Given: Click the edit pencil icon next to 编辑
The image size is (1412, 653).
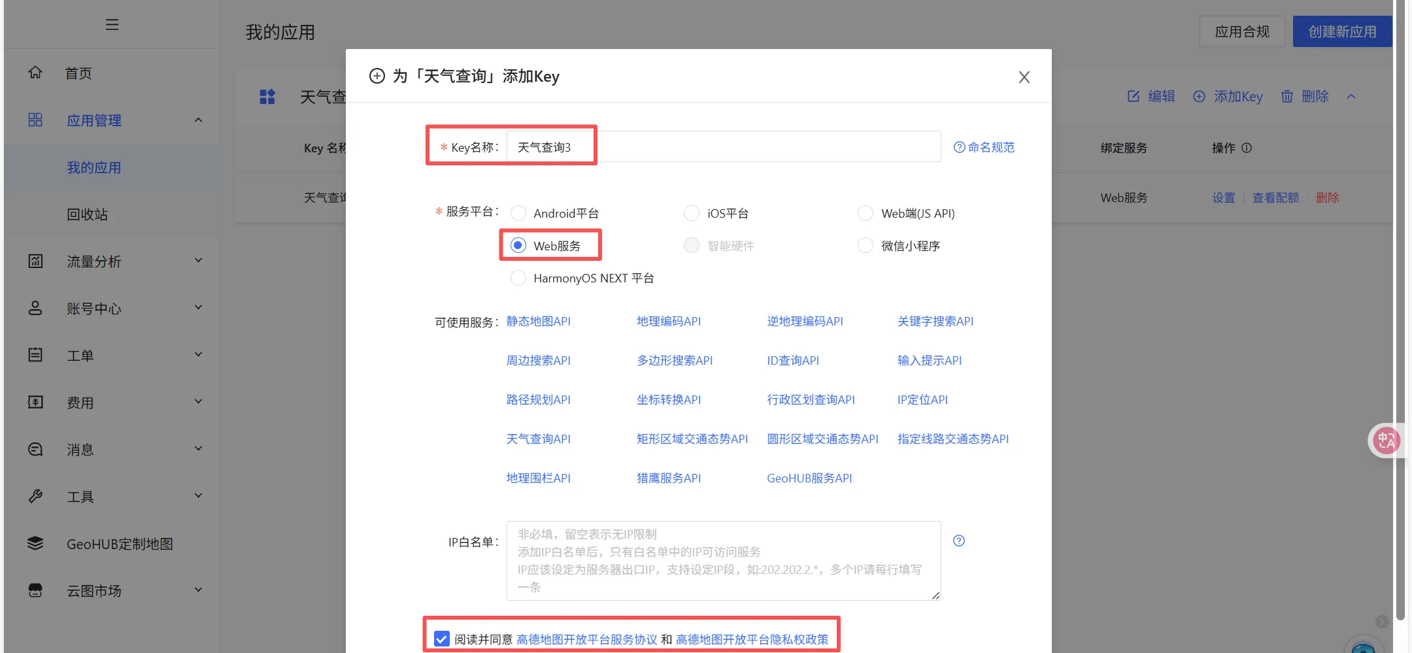Looking at the screenshot, I should click(1134, 96).
